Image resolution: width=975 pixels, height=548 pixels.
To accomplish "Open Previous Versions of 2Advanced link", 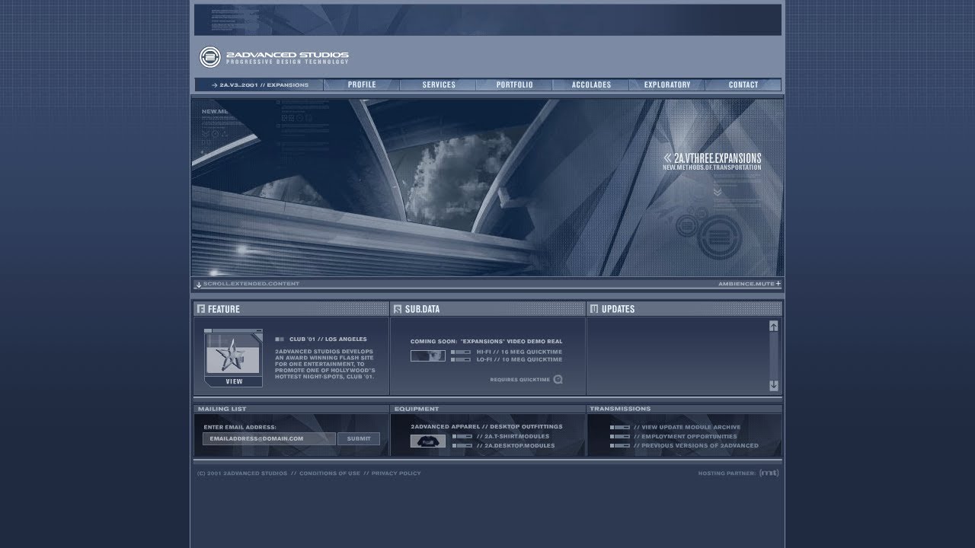I will (696, 445).
